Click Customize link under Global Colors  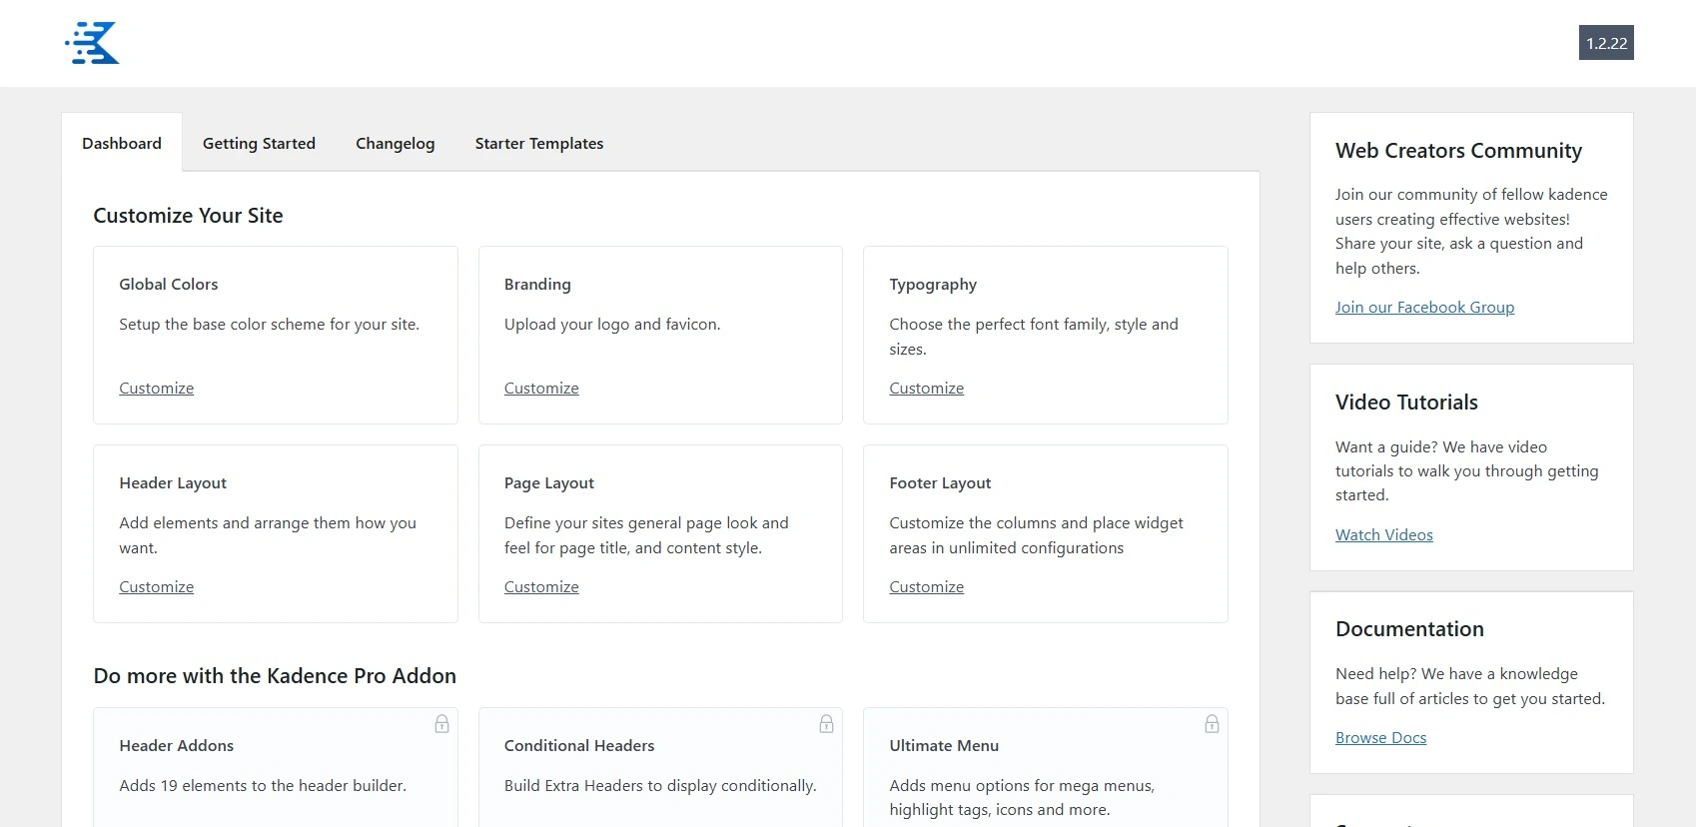coord(157,388)
